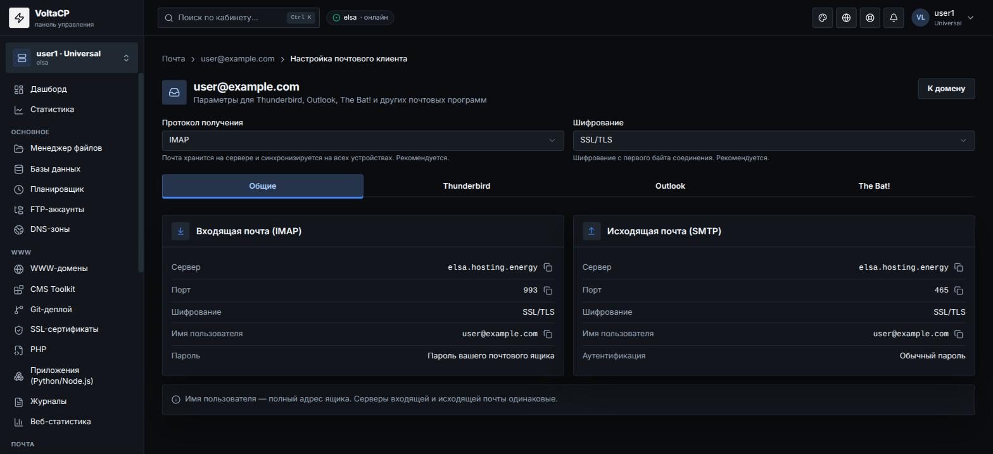
Task: Switch to the Общие tab
Action: [x=263, y=186]
